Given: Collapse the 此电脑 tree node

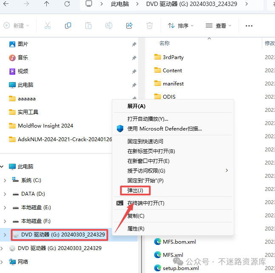Looking at the screenshot, I should pos(2,167).
